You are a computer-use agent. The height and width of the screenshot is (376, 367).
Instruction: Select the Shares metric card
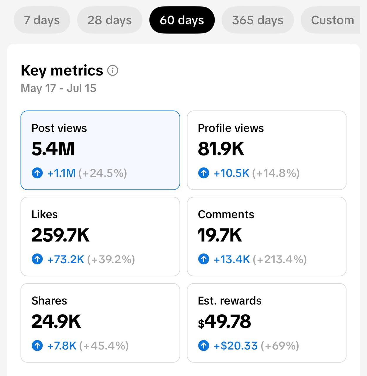pyautogui.click(x=100, y=323)
